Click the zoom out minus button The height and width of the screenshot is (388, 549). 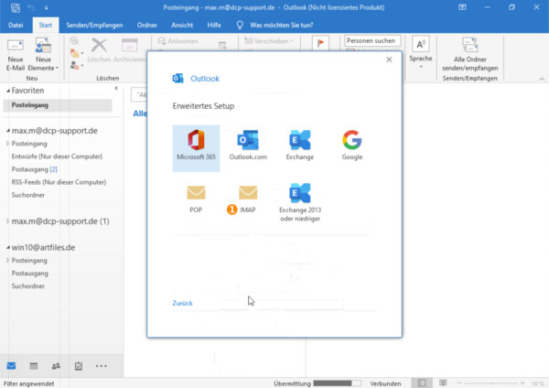[x=459, y=383]
